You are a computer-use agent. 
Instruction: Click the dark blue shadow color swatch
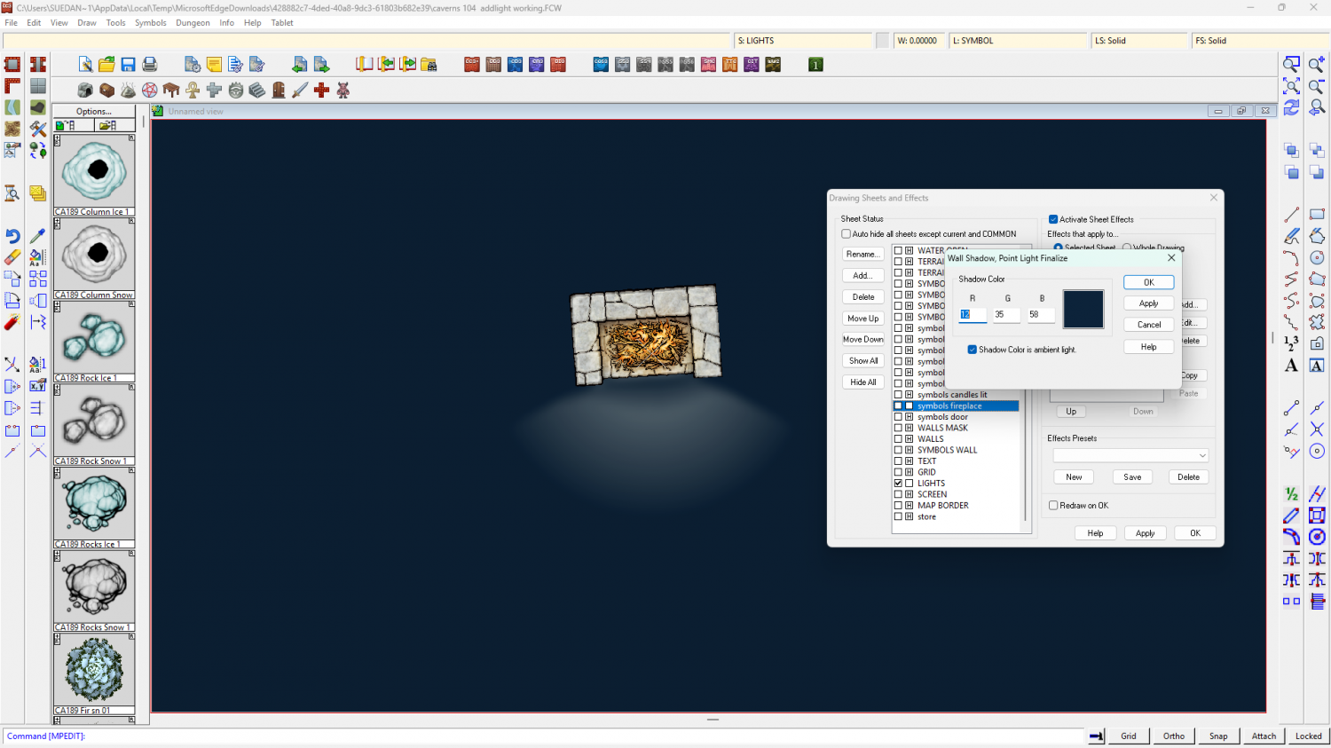click(x=1083, y=310)
